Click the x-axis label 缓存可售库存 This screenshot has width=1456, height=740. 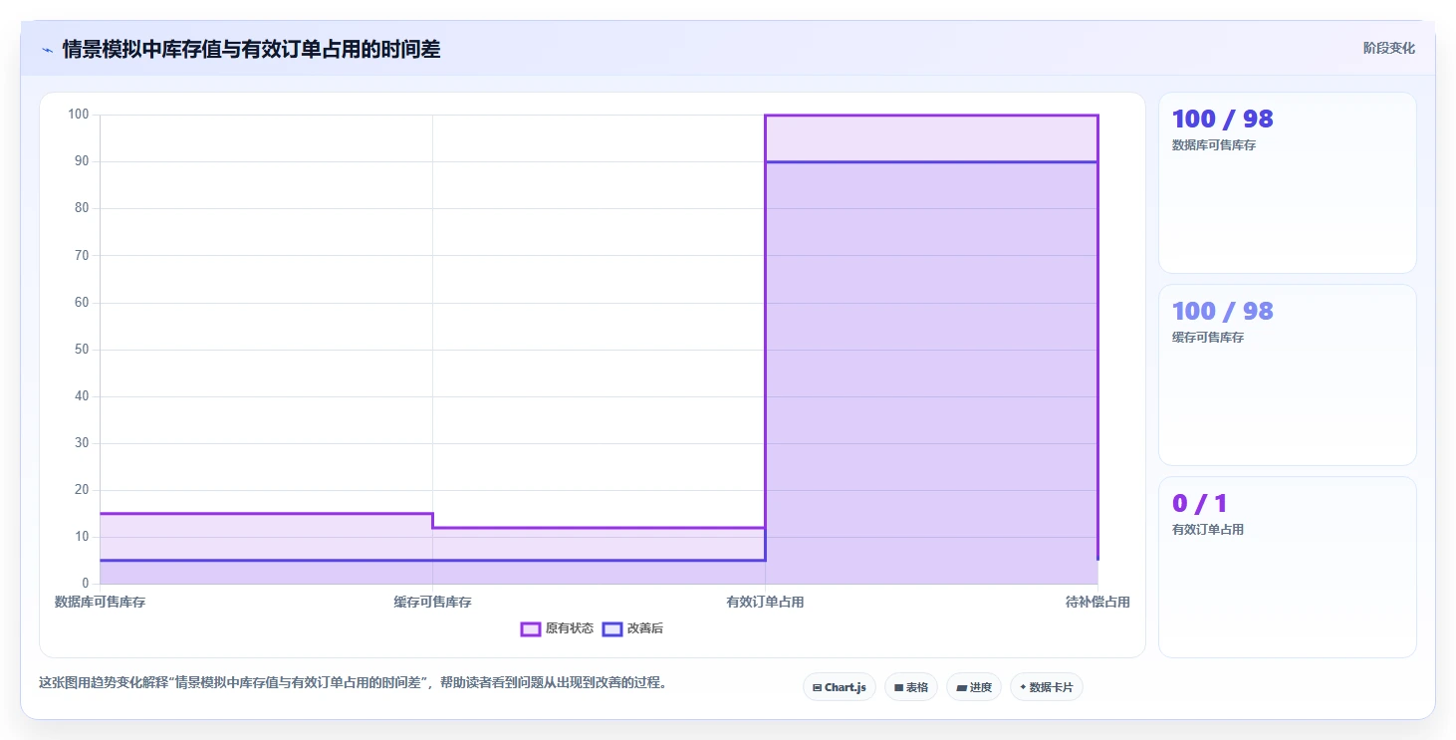coord(432,602)
